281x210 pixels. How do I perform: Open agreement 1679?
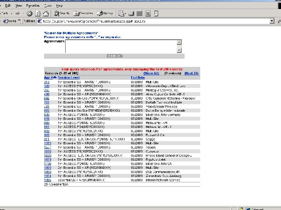[48, 159]
